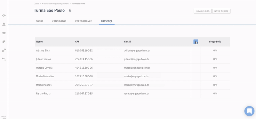Open 'A escrita sem mágica' breadcrumb link
The height and width of the screenshot is (119, 256).
click(x=55, y=4)
